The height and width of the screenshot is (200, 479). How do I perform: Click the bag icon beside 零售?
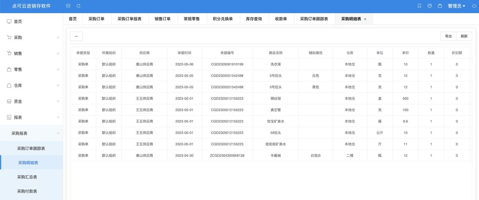(x=9, y=69)
